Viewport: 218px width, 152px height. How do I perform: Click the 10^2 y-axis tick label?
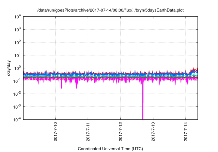17,42
